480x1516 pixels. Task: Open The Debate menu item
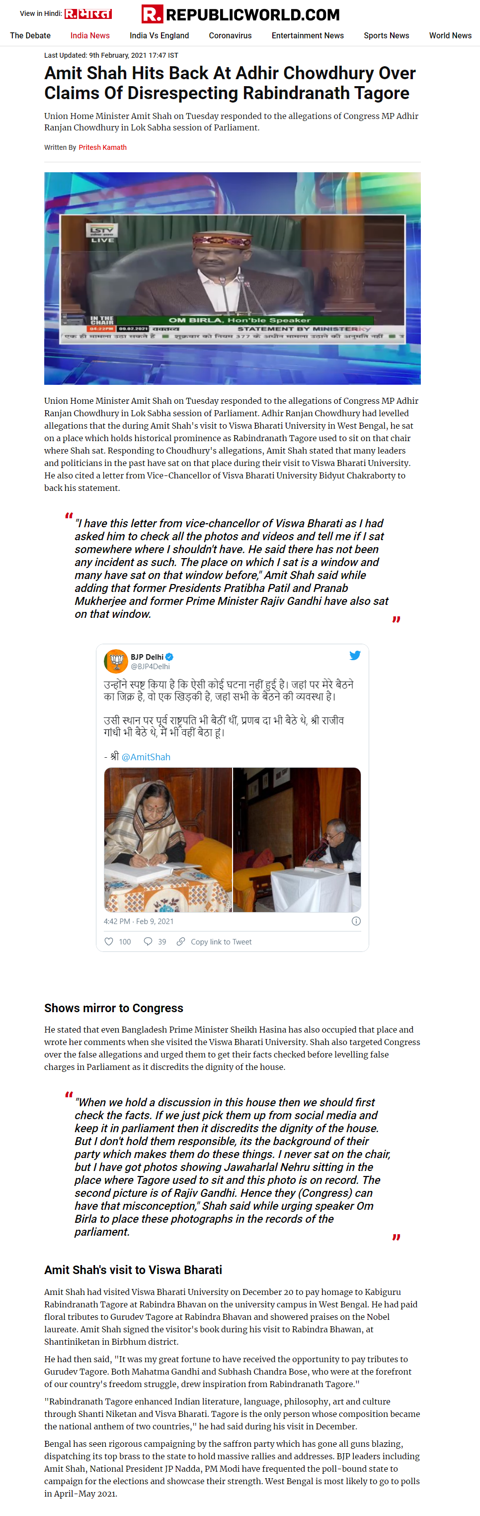point(30,35)
